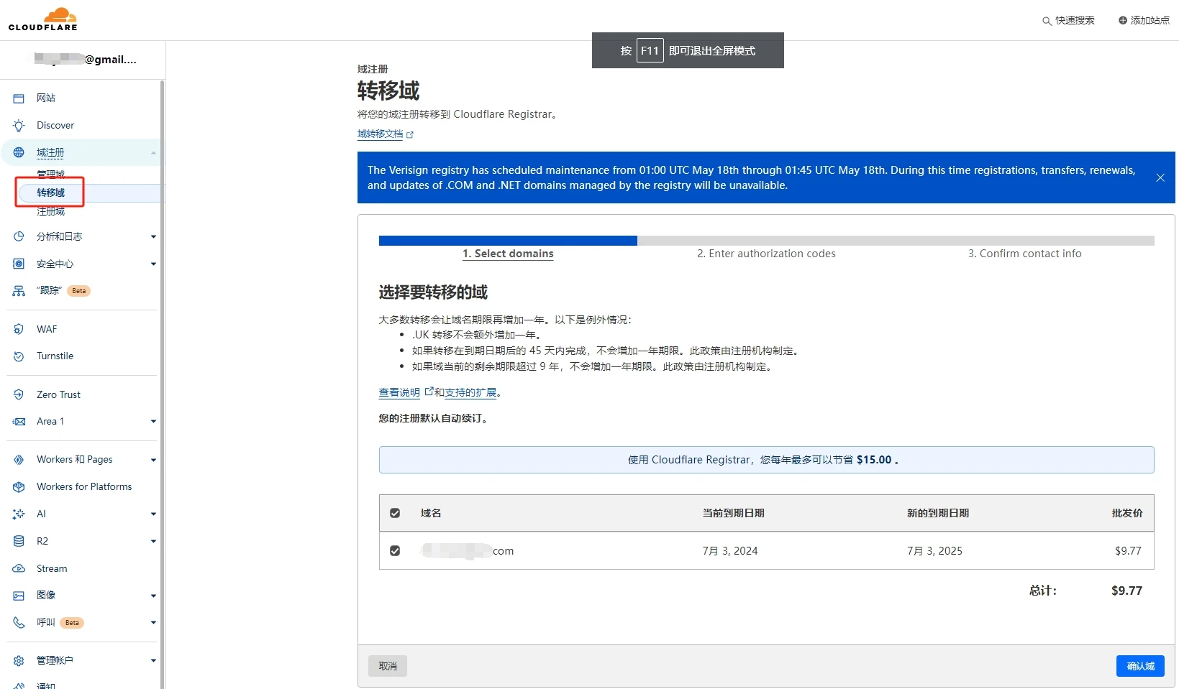Expand the 呼叫 dropdown arrow
Screen dimensions: 1179x689
153,622
